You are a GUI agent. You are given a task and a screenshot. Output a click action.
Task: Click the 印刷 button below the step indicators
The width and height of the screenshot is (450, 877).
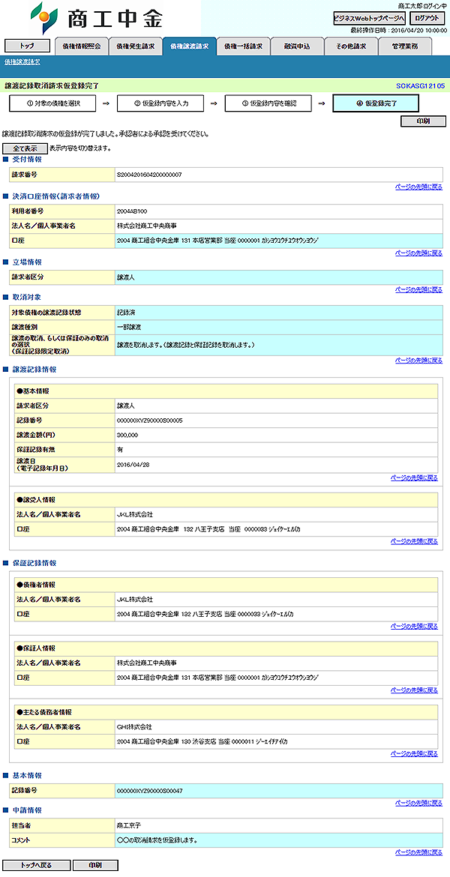tap(423, 121)
